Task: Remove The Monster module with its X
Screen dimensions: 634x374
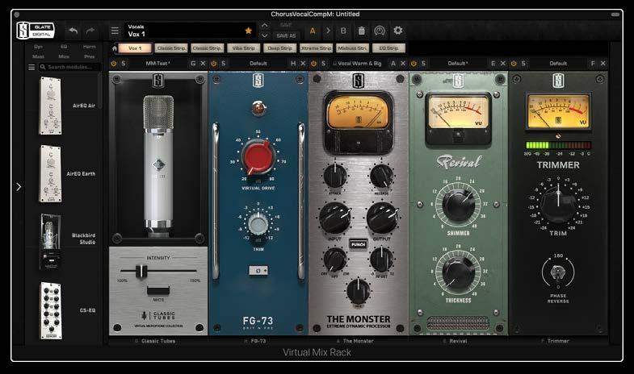Action: [403, 64]
